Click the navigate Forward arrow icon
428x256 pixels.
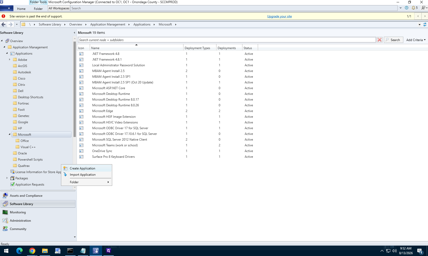pos(10,24)
